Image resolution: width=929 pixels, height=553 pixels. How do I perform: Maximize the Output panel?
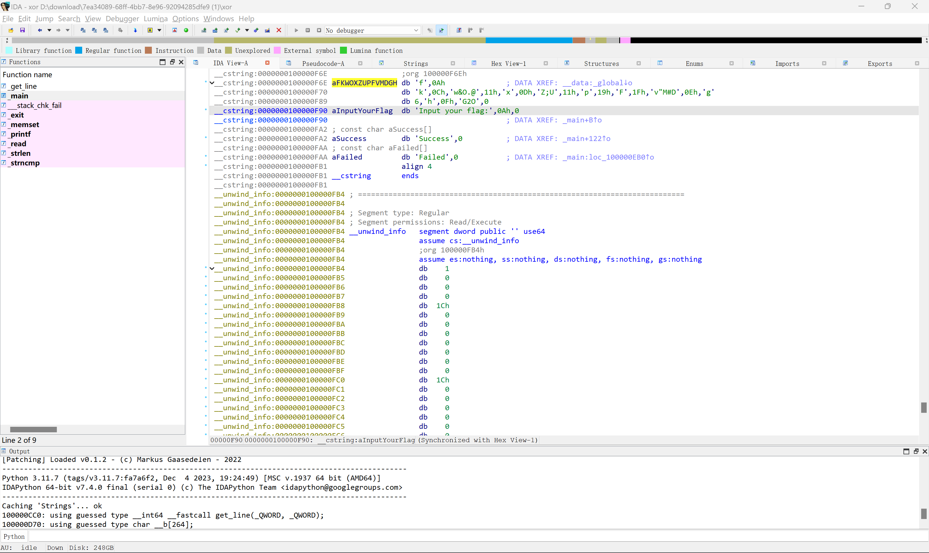click(x=906, y=451)
